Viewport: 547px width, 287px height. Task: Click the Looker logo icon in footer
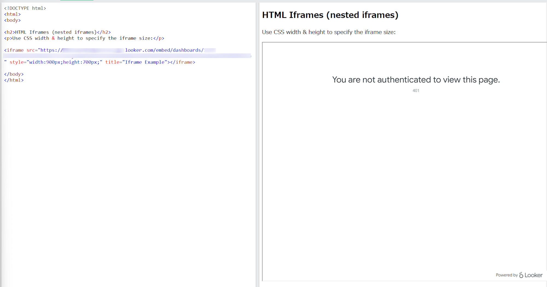coord(521,275)
